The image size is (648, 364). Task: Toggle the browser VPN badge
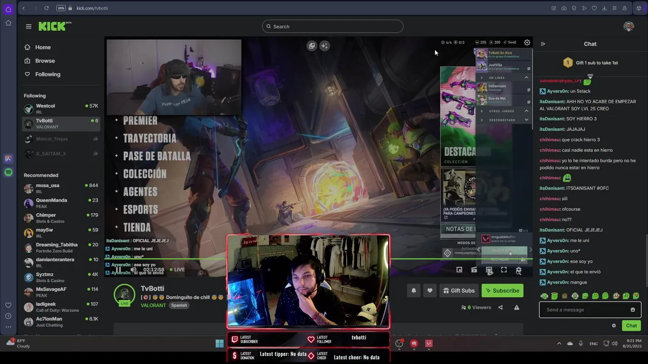pyautogui.click(x=61, y=8)
